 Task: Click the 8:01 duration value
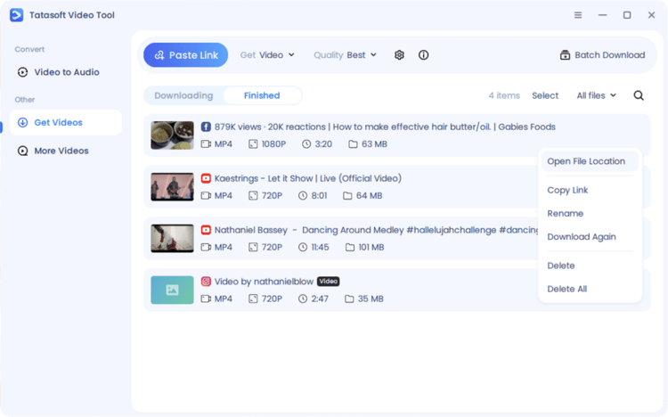pos(319,196)
